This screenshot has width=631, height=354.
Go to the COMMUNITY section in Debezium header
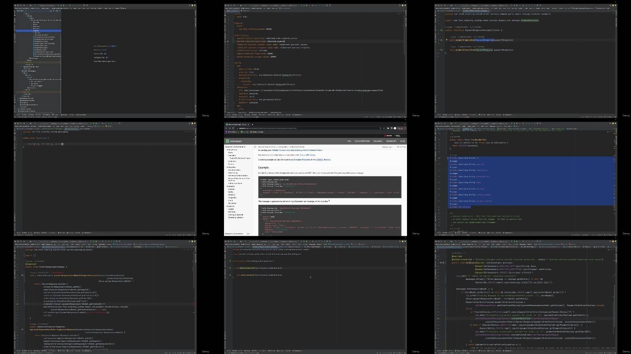[x=391, y=141]
